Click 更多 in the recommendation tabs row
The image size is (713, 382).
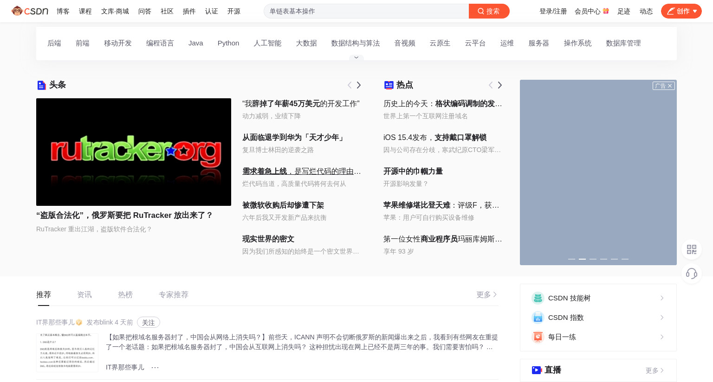[487, 294]
